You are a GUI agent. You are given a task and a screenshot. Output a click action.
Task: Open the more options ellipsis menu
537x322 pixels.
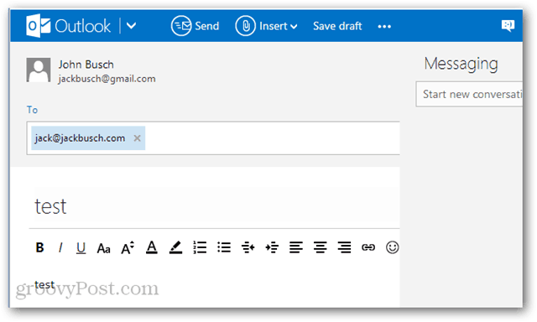pyautogui.click(x=384, y=26)
